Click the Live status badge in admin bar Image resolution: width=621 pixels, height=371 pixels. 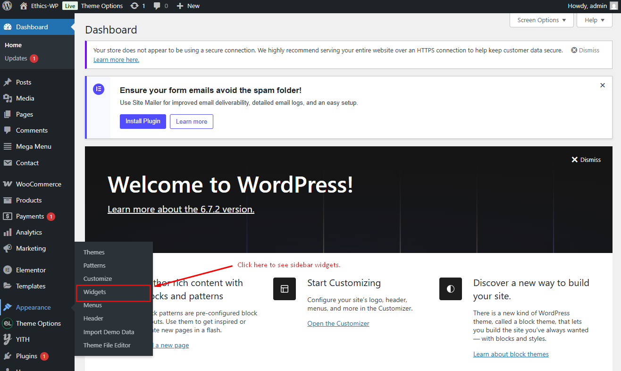tap(70, 6)
